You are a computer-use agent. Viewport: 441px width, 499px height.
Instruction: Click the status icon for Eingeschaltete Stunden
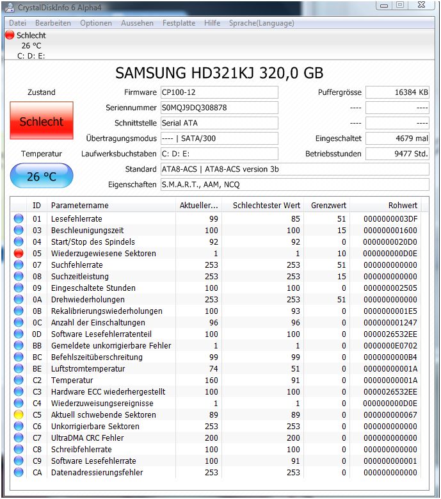[19, 288]
